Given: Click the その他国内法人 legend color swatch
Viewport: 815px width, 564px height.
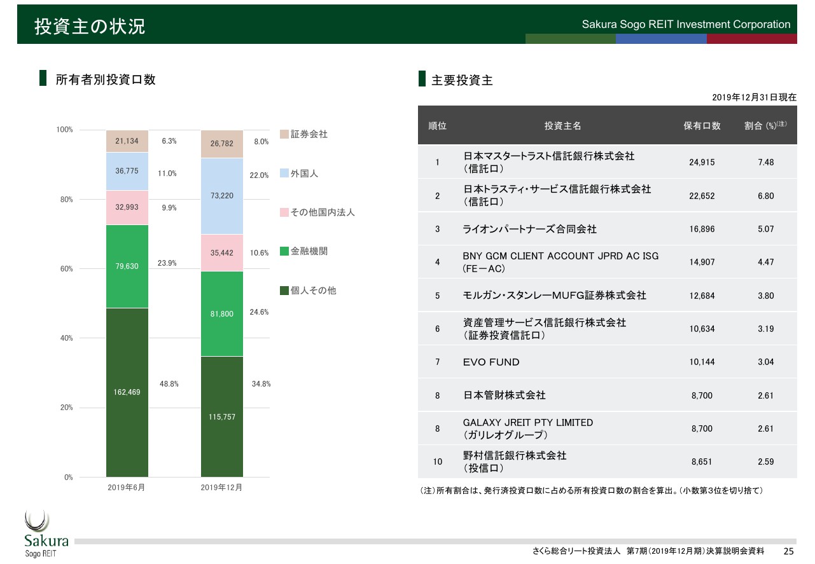Looking at the screenshot, I should click(284, 212).
